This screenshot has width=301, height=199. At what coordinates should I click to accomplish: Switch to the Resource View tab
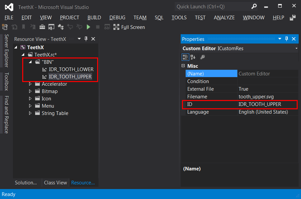(83, 183)
